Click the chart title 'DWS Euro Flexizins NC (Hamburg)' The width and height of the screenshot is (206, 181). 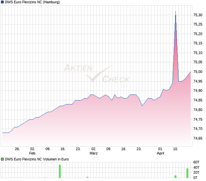[x=32, y=2]
